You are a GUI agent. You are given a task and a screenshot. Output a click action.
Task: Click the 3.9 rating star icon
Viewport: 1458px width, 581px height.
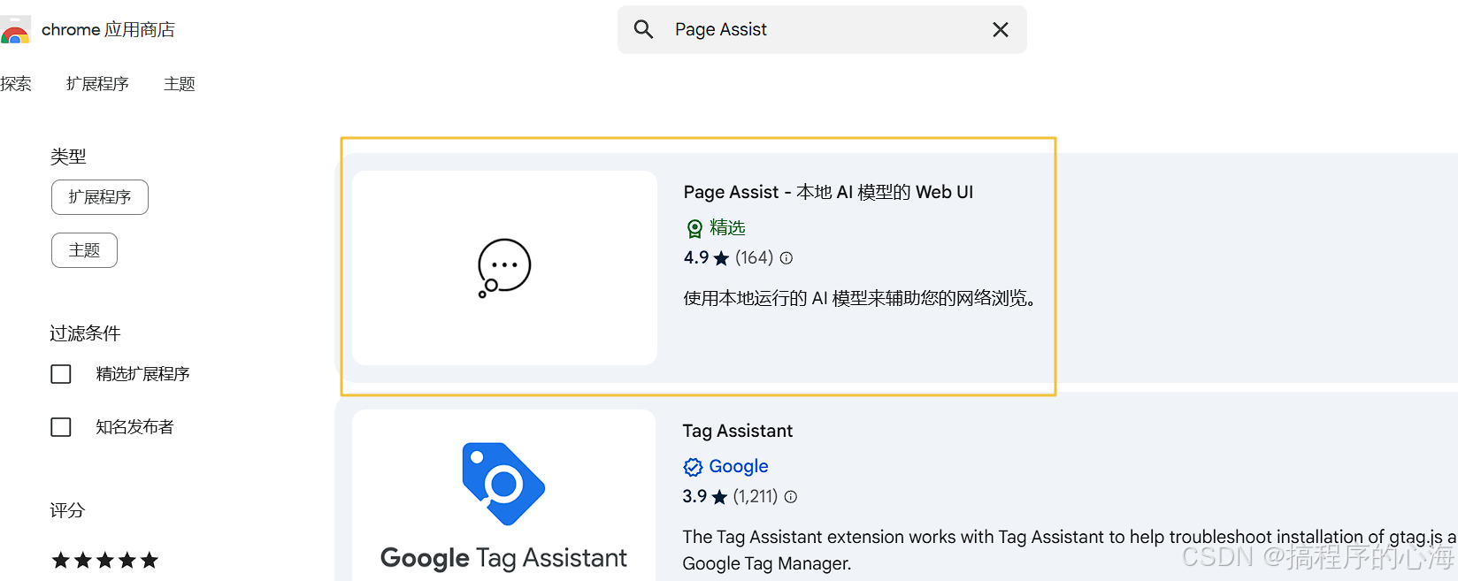pos(719,497)
